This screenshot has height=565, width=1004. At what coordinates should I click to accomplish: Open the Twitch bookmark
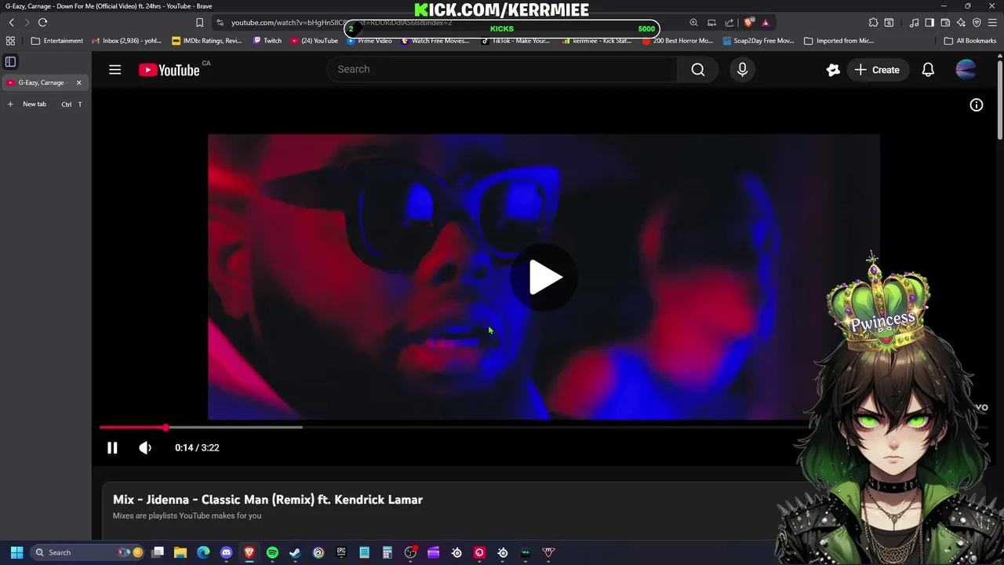click(x=267, y=41)
